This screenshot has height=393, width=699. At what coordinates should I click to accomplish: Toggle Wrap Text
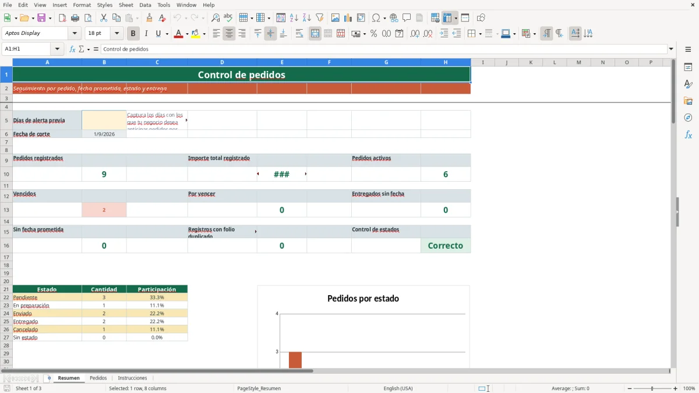(x=299, y=34)
